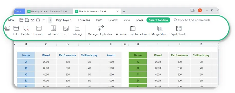Viewport: 235px width, 93px height.
Task: Save the workbook with the floppy icon
Action: tap(27, 20)
